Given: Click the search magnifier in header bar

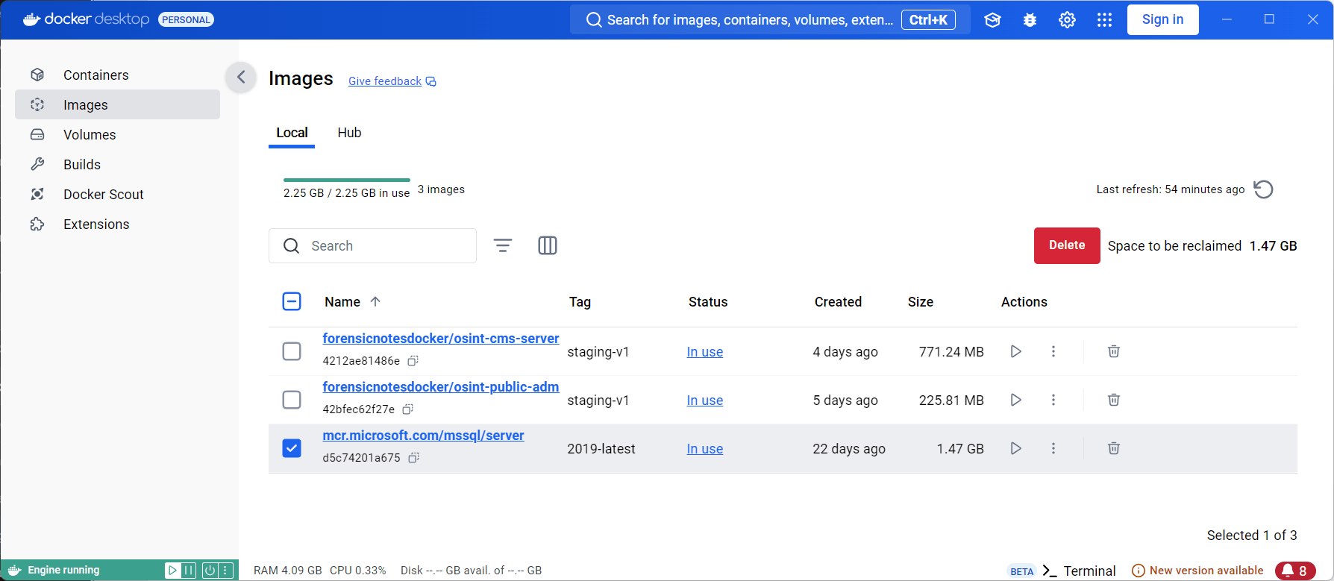Looking at the screenshot, I should point(594,20).
